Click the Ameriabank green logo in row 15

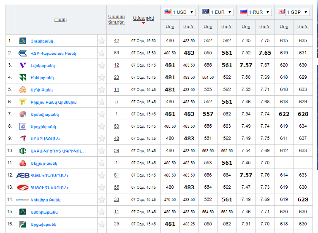22,212
